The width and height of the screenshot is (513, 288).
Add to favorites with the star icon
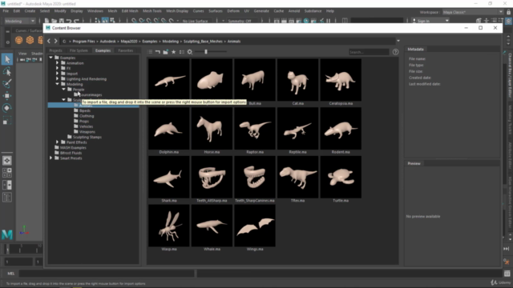pos(174,52)
